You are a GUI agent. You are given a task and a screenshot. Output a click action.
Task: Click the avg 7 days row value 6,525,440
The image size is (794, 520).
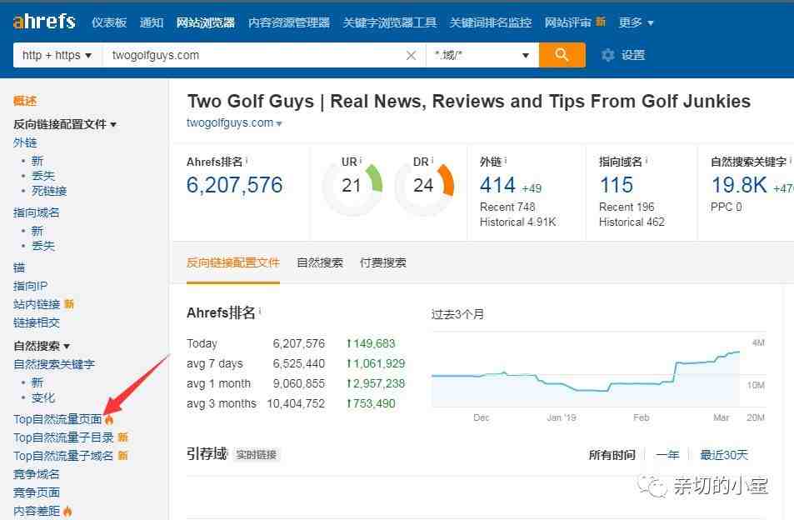299,363
